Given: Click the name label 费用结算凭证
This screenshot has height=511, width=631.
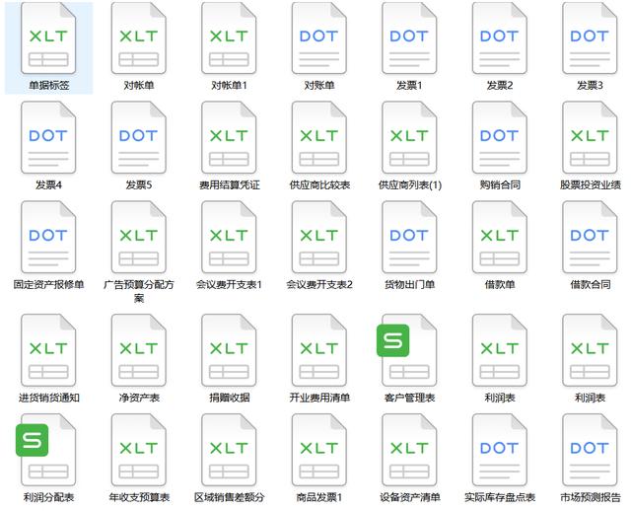Looking at the screenshot, I should coord(229,184).
